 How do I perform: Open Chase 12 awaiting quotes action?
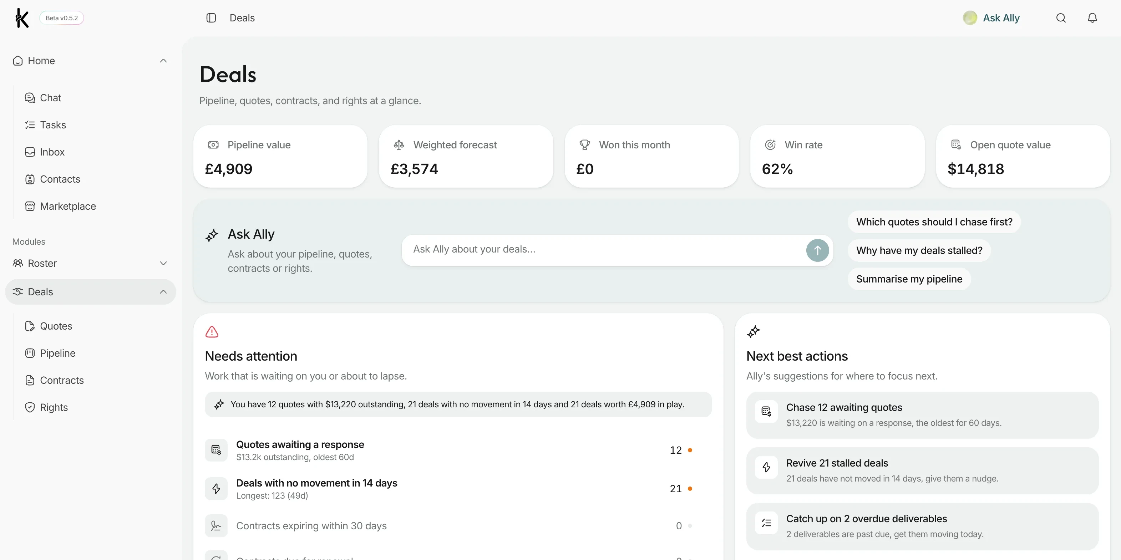pos(922,415)
